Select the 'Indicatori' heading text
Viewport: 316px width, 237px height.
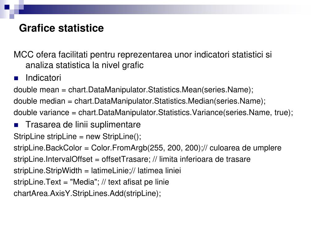pyautogui.click(x=43, y=78)
